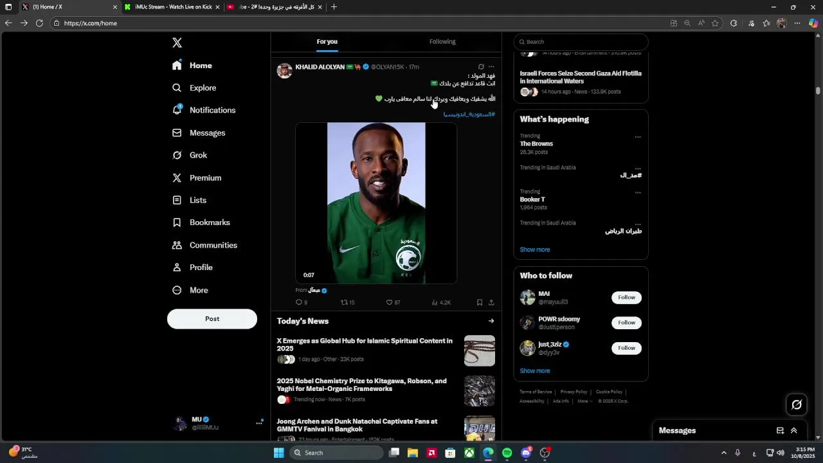The height and width of the screenshot is (463, 823).
Task: Follow the MAI account
Action: pyautogui.click(x=626, y=298)
